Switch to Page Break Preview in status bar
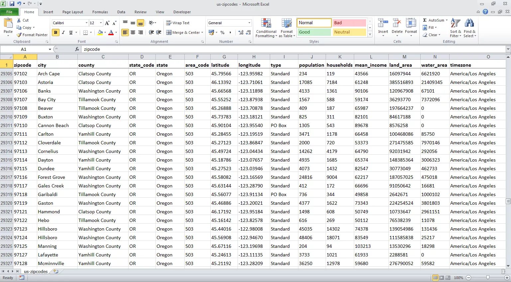 [x=448, y=278]
